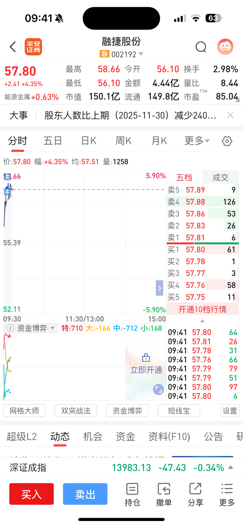Screen dimensions: 243x526
Task: Open the 网格大师 tool
Action: click(x=24, y=411)
